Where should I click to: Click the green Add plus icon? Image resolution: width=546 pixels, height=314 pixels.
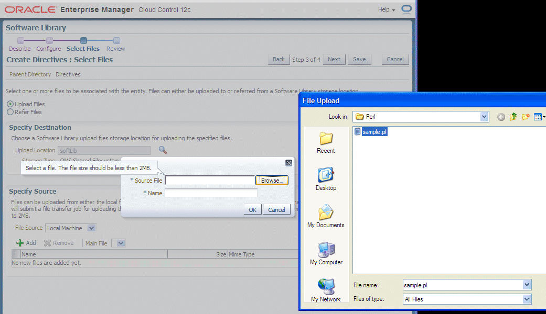tap(20, 243)
